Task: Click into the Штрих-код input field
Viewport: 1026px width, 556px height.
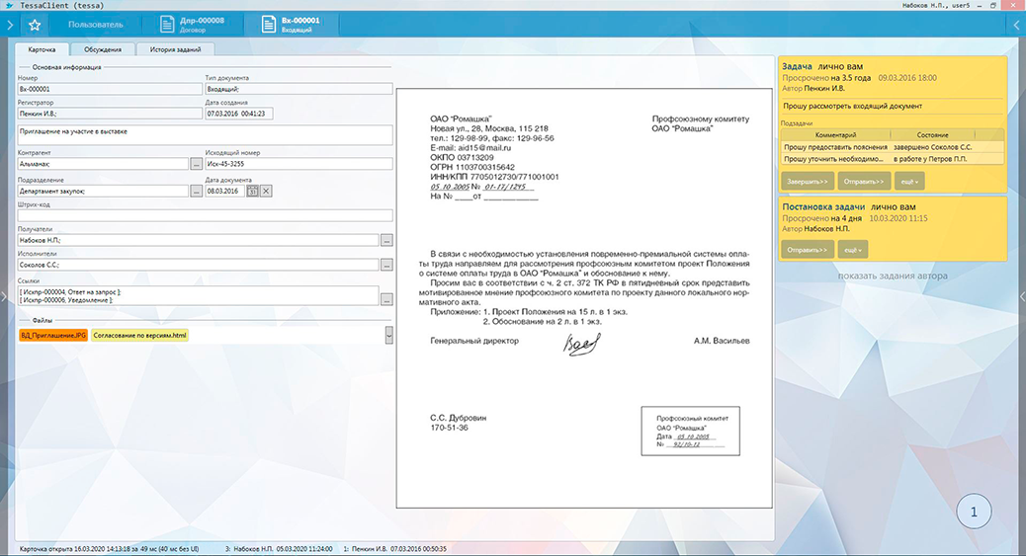Action: (205, 215)
